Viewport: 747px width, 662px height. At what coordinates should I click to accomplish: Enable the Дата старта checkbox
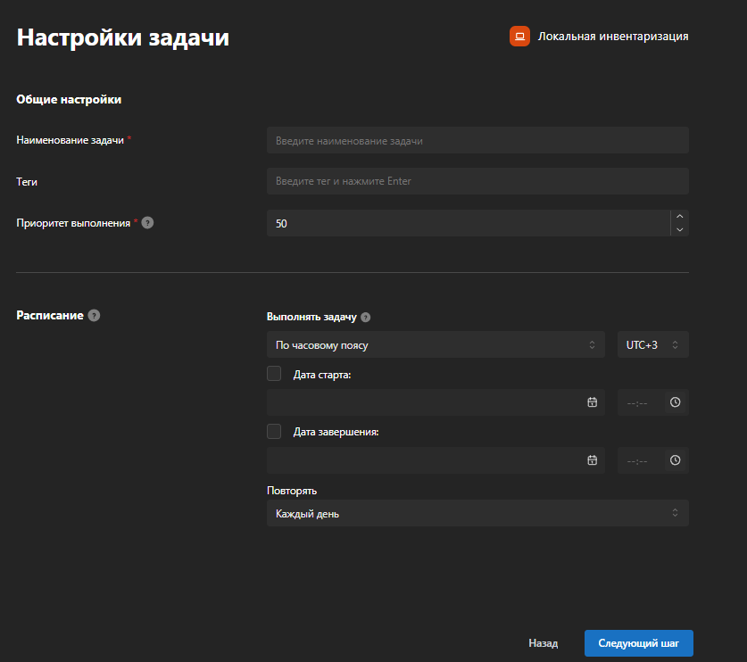(274, 374)
